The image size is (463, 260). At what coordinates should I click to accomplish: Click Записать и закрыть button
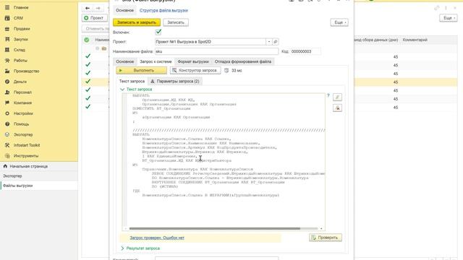[x=137, y=22]
